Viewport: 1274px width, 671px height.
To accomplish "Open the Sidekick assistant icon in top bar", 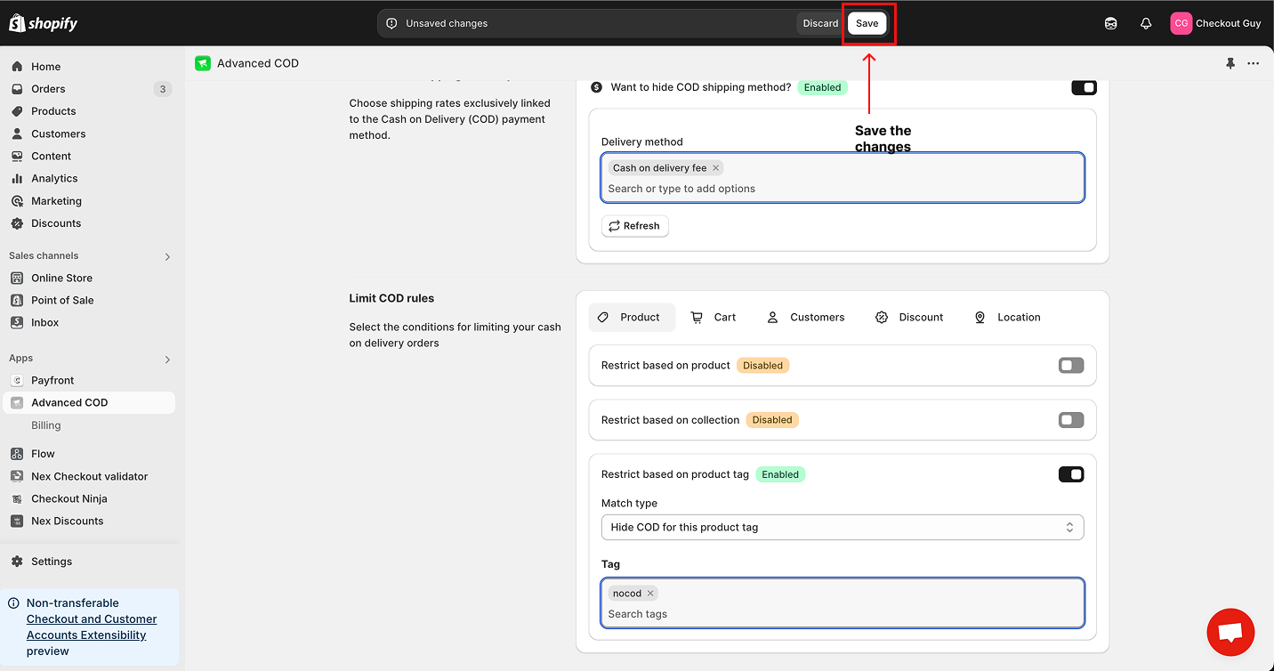I will coord(1111,24).
